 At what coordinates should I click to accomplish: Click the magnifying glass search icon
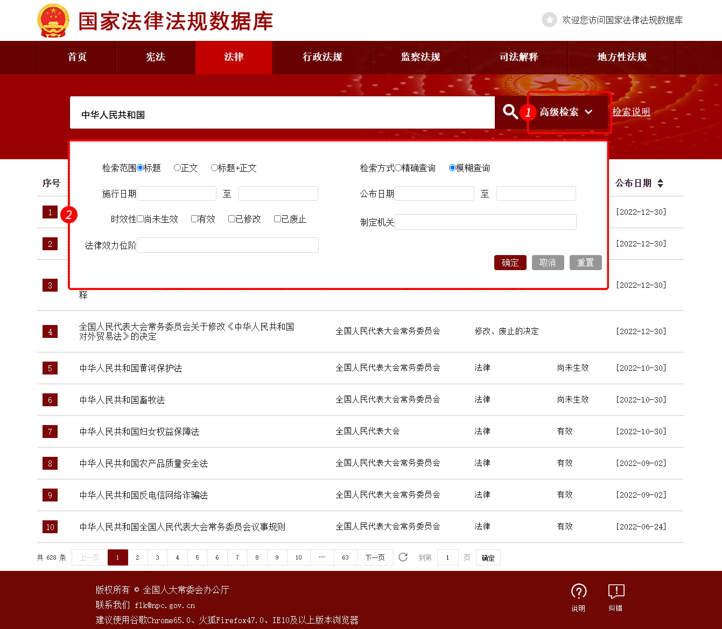pos(510,112)
